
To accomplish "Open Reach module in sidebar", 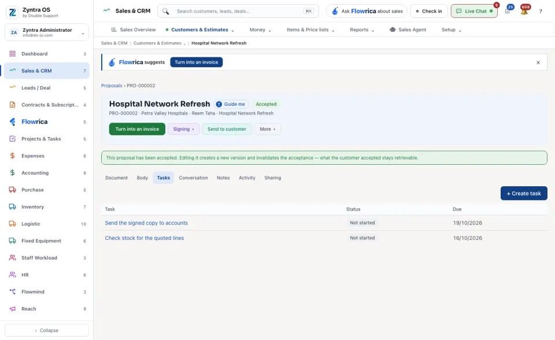I will [47, 309].
